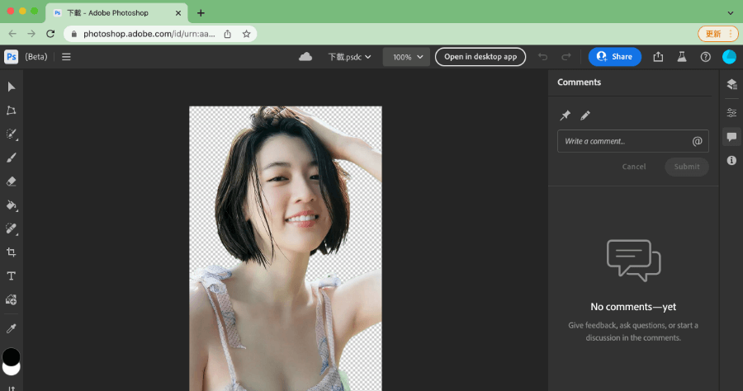Show the Layers panel
This screenshot has width=743, height=391.
[x=731, y=84]
